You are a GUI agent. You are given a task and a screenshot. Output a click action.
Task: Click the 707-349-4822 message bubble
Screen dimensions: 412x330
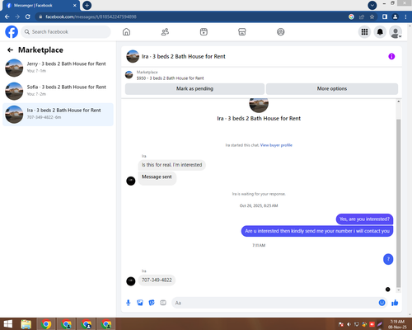pos(157,280)
